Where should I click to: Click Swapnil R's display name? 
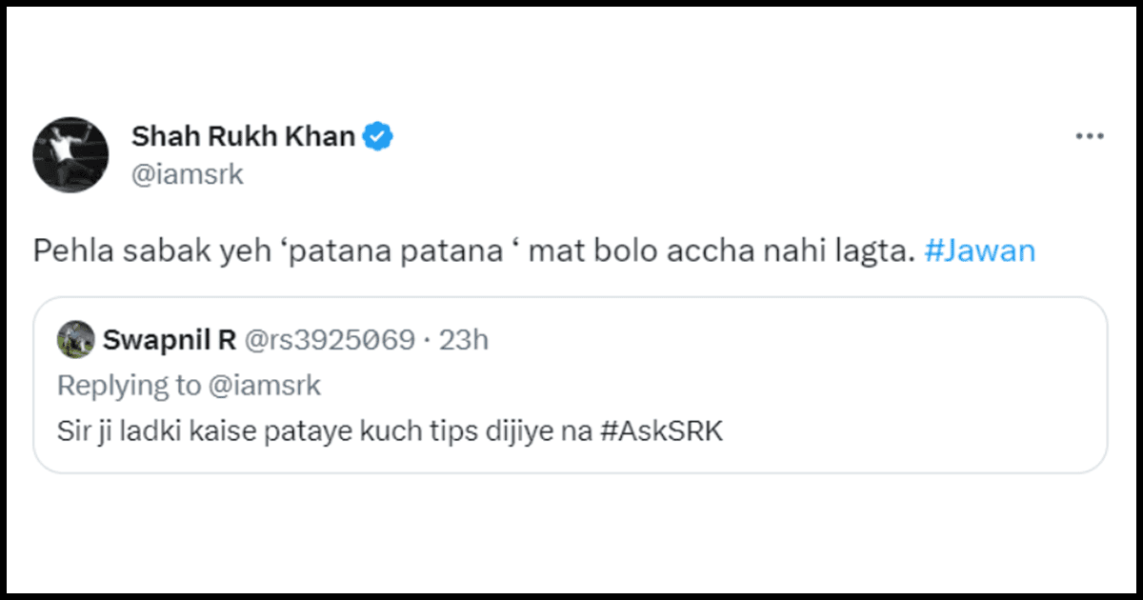click(x=162, y=339)
